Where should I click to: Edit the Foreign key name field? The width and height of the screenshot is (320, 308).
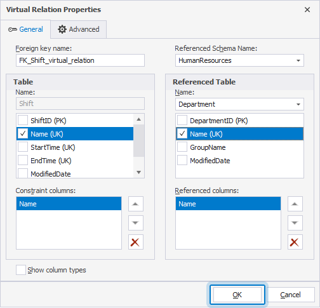point(80,60)
